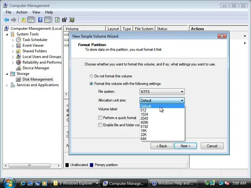Open Windows Start orb
The height and width of the screenshot is (188, 251).
(9, 183)
